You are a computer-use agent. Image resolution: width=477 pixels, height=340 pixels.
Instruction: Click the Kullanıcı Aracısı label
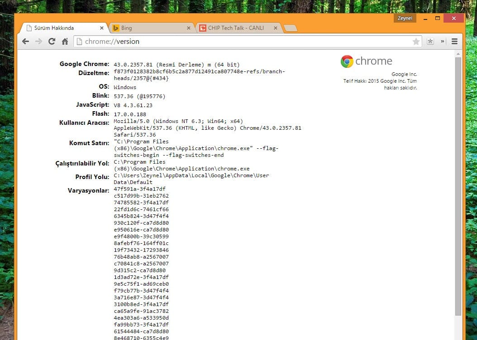[84, 123]
